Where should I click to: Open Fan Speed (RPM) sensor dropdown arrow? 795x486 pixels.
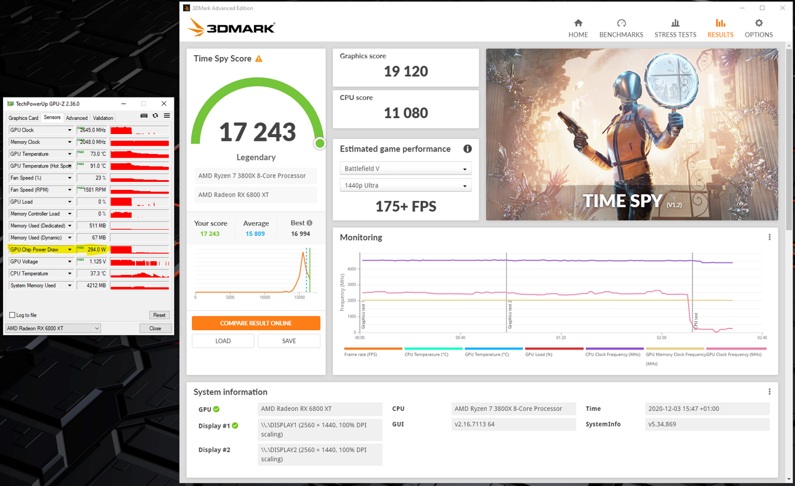point(70,190)
